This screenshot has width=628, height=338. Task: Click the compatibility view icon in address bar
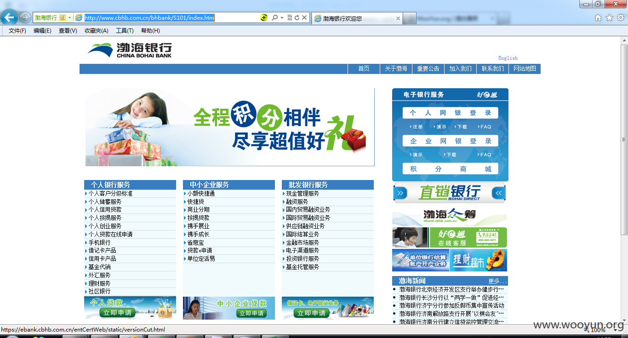pos(290,17)
